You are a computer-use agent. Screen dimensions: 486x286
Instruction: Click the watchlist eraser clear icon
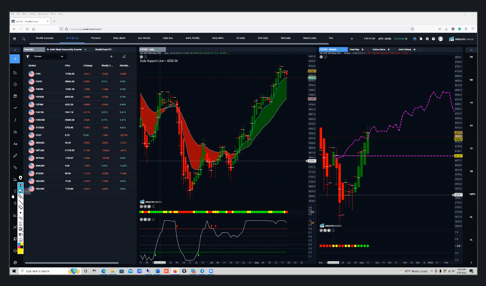click(x=124, y=56)
